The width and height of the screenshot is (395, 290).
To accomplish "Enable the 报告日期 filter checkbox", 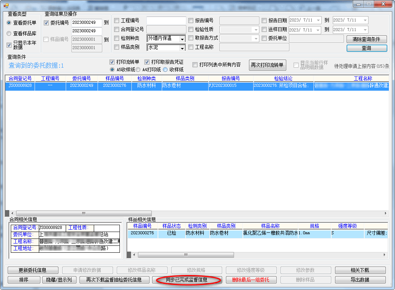I will coord(264,20).
